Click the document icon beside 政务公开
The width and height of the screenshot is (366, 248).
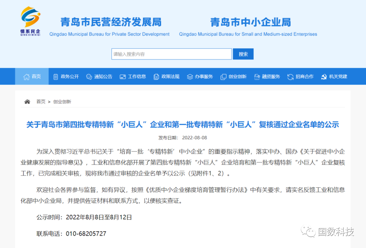tap(56, 77)
